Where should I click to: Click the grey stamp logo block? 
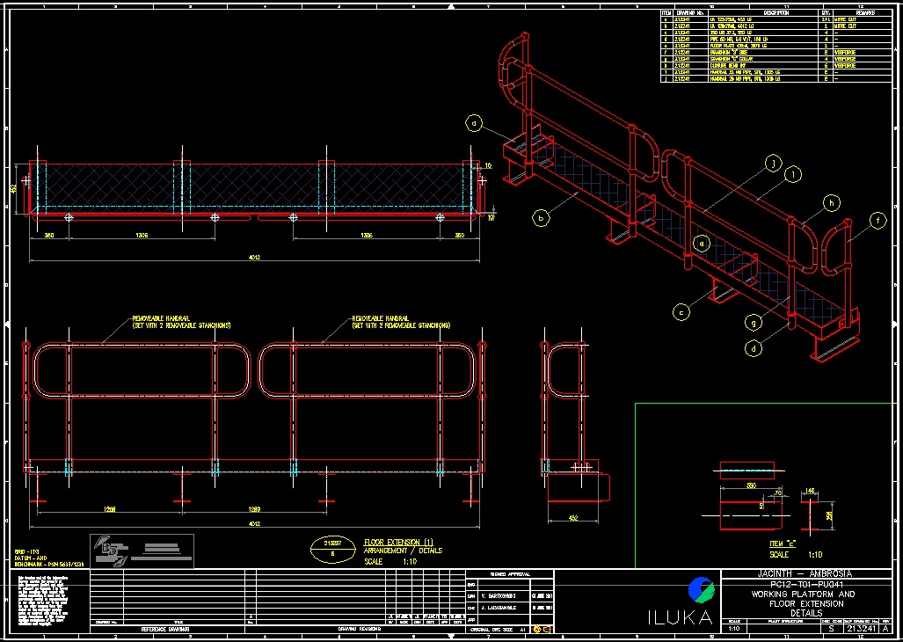(142, 551)
